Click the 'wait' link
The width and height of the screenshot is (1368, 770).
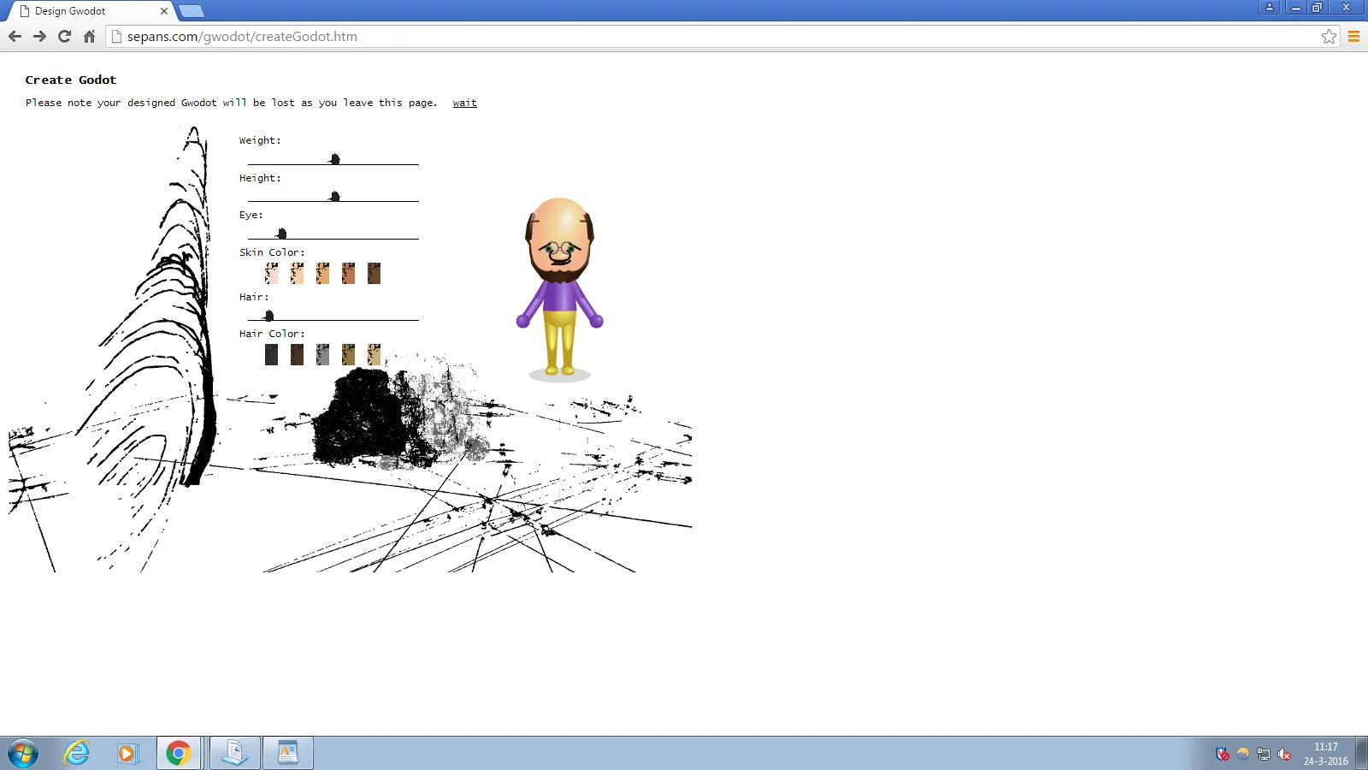pos(464,103)
